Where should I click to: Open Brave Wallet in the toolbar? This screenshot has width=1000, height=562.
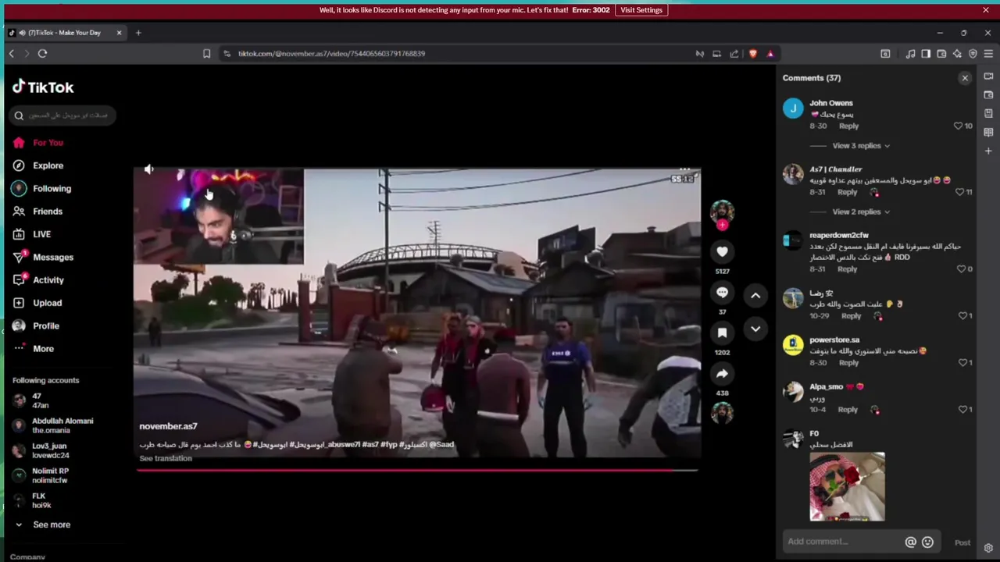point(941,54)
